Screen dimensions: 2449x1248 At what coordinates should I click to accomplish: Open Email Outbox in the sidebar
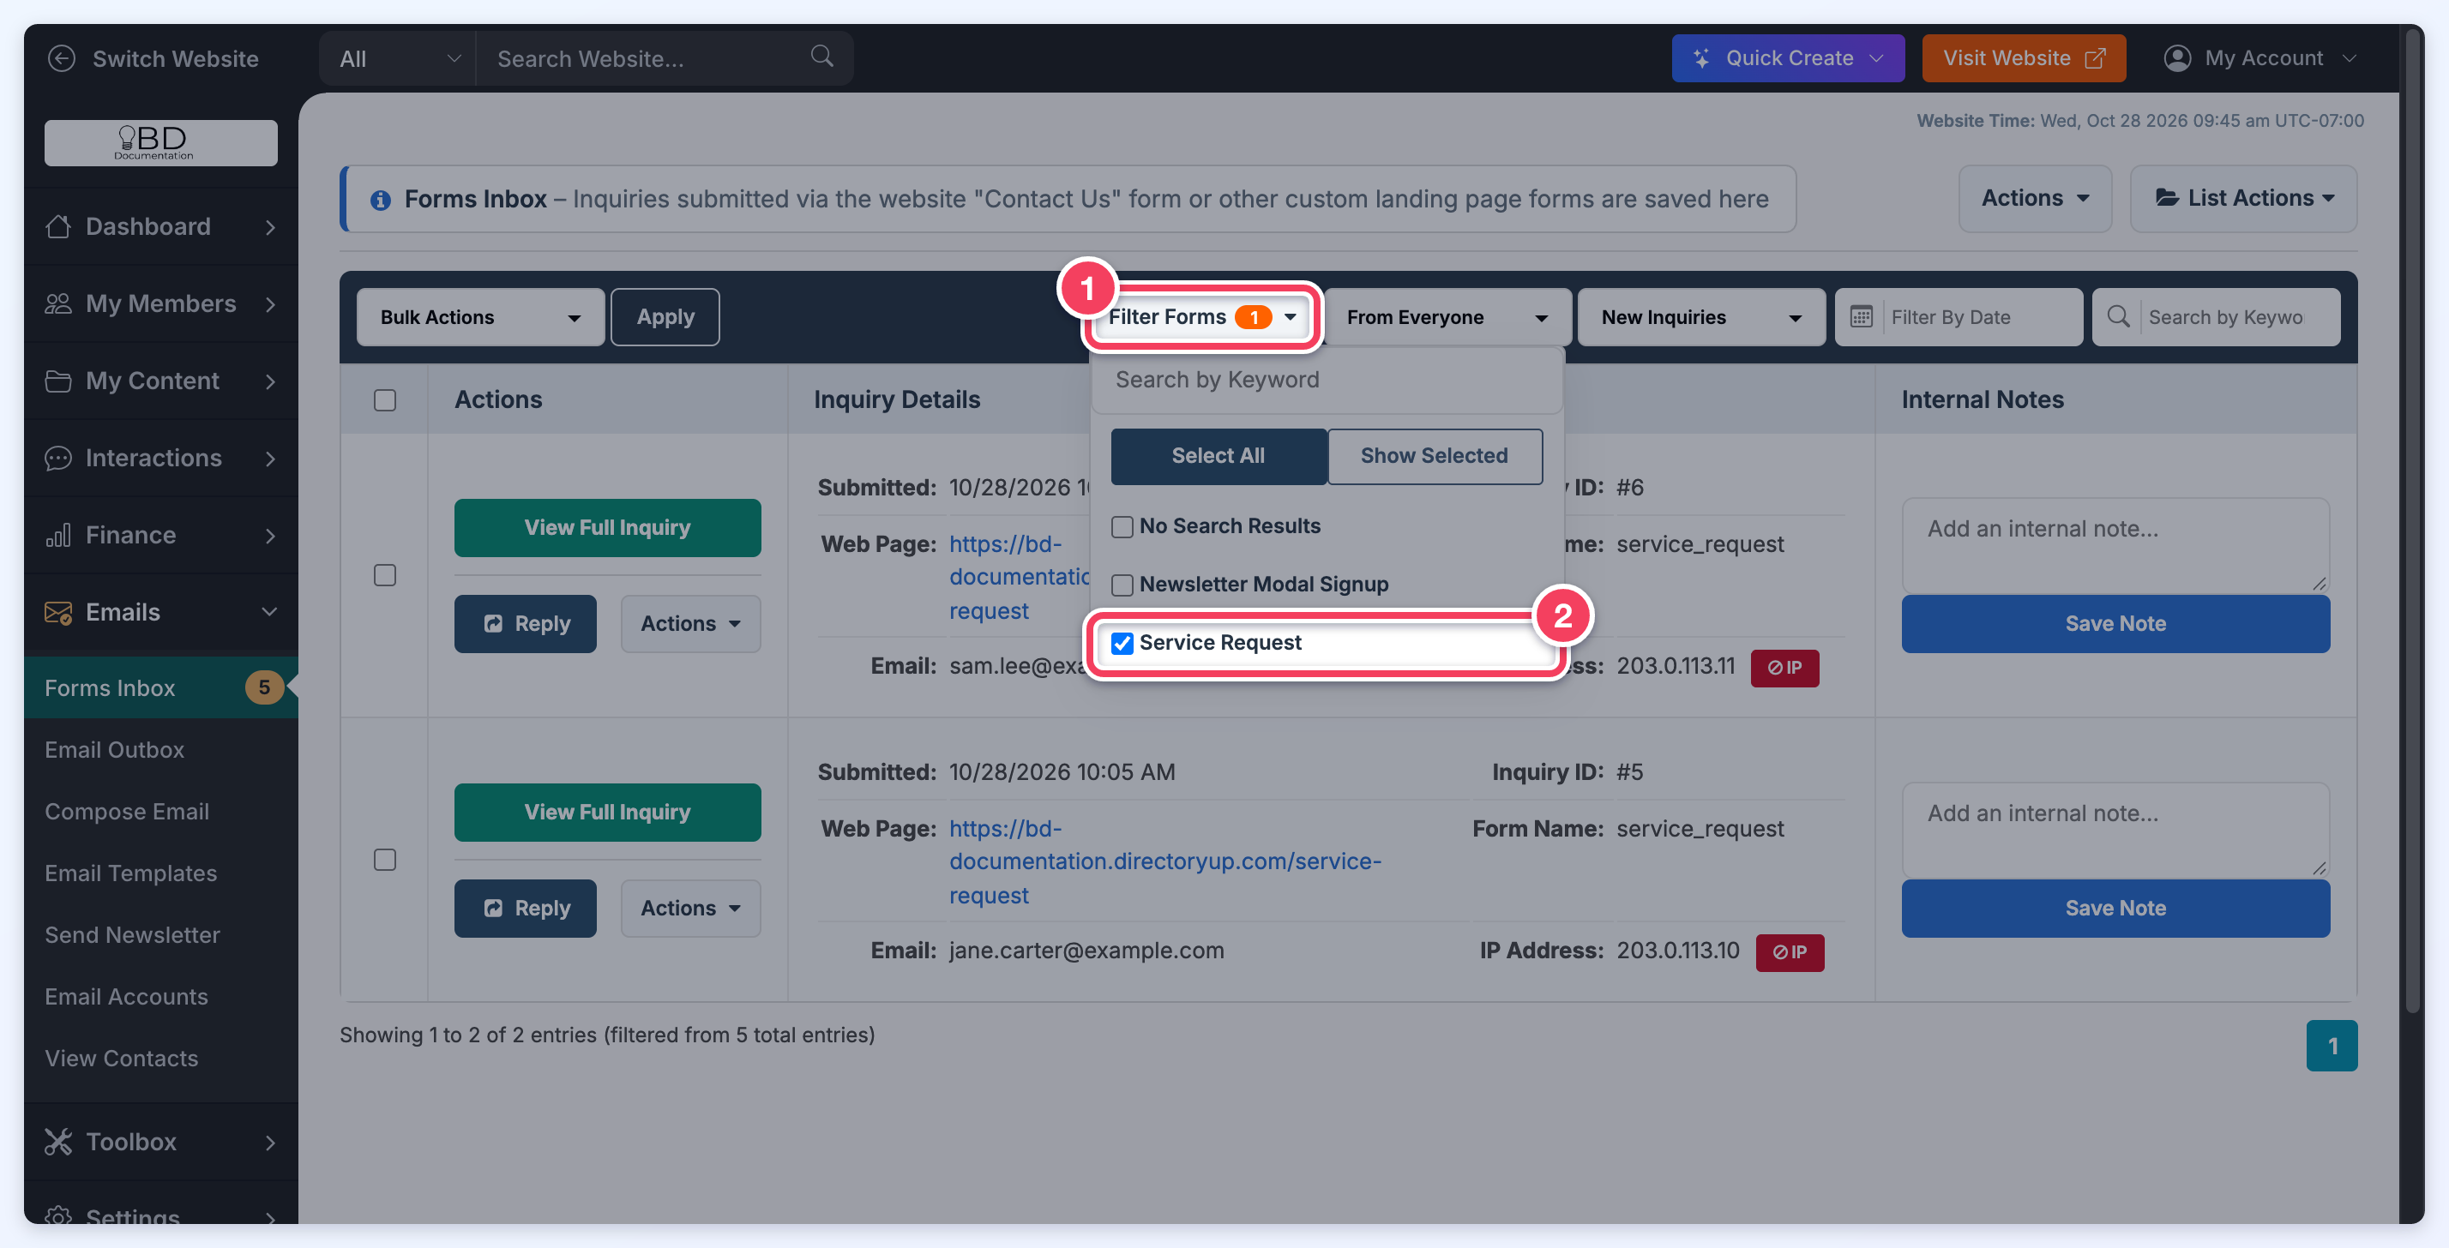114,749
